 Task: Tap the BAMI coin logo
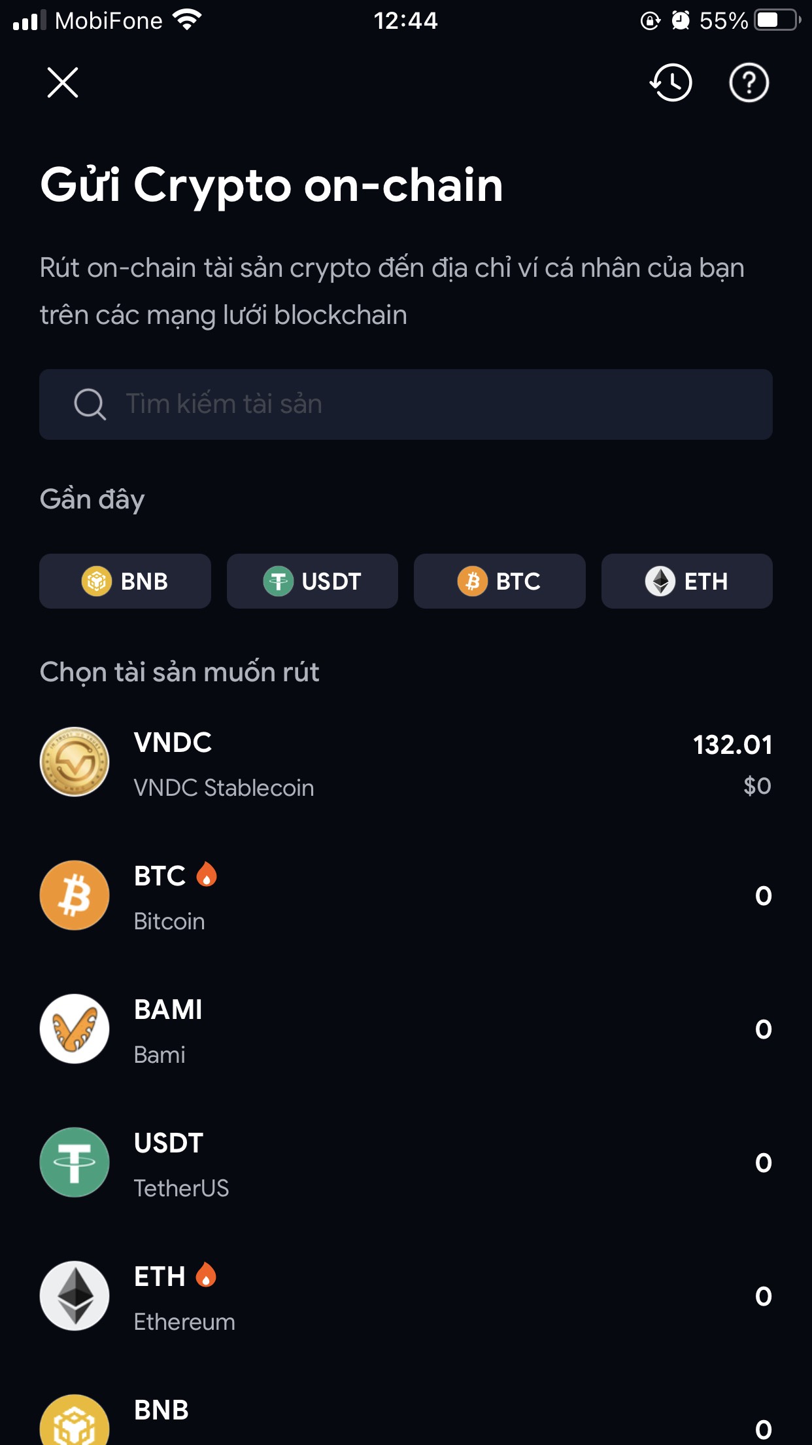click(x=75, y=1029)
